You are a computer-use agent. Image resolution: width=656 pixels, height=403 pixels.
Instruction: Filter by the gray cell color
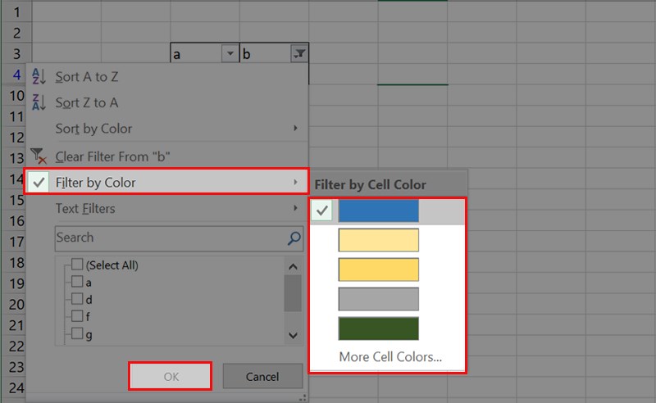pyautogui.click(x=378, y=299)
